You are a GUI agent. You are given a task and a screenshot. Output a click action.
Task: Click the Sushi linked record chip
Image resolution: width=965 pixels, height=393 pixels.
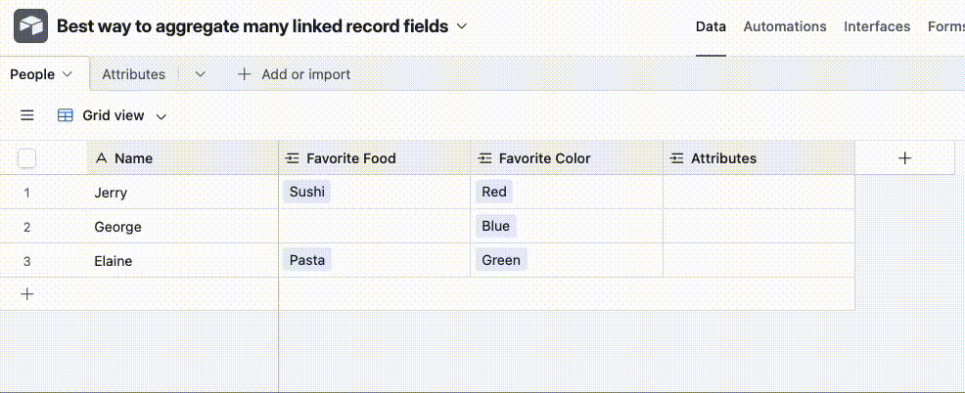click(307, 192)
